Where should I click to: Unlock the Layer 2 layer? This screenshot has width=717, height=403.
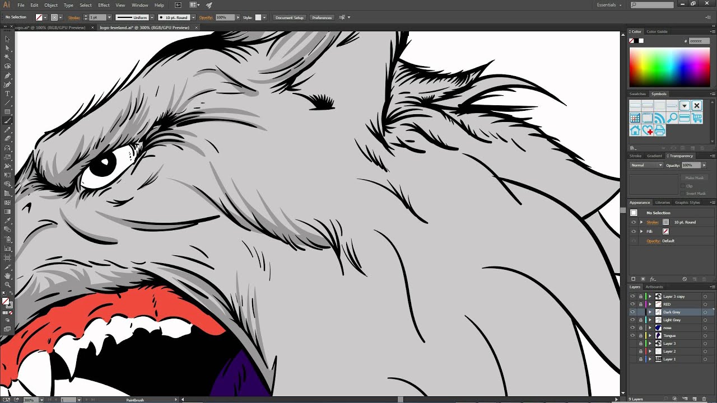641,351
